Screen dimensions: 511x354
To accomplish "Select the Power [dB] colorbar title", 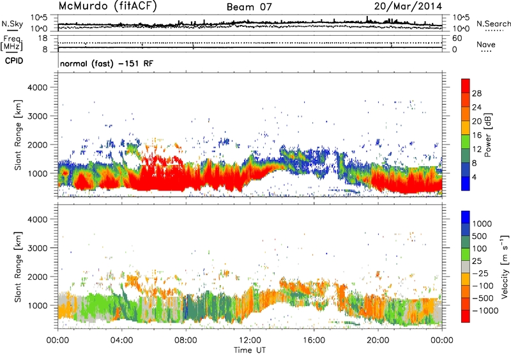I will pyautogui.click(x=488, y=135).
